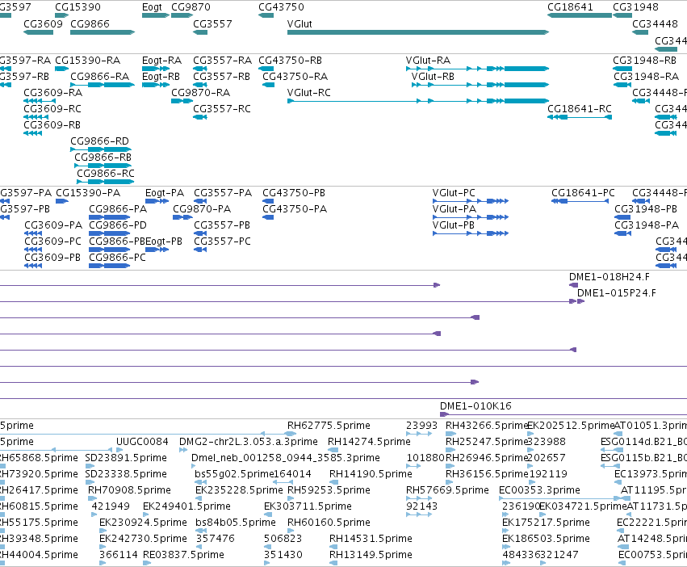Image resolution: width=687 pixels, height=567 pixels.
Task: Select the VGlut-RA transcript
Action: (477, 69)
